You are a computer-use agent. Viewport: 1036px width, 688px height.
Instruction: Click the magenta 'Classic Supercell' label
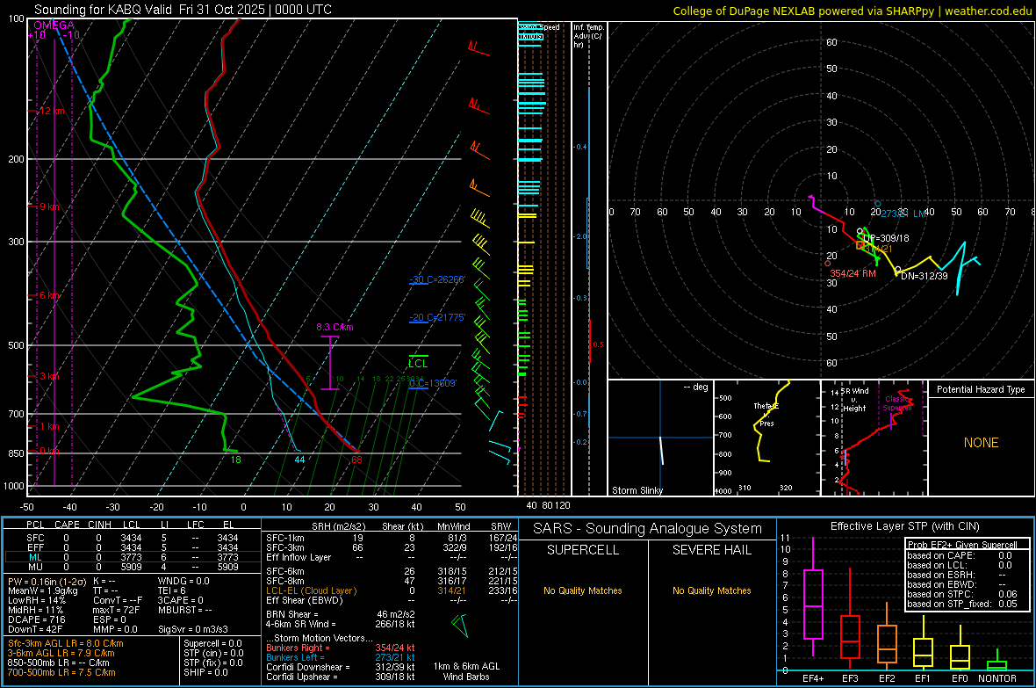pos(897,403)
